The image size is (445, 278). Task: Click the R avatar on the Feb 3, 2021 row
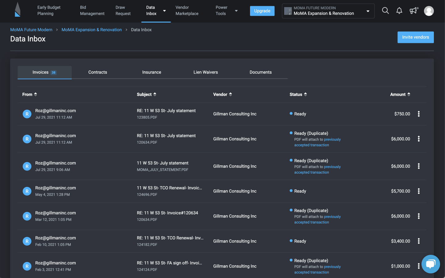point(27,266)
